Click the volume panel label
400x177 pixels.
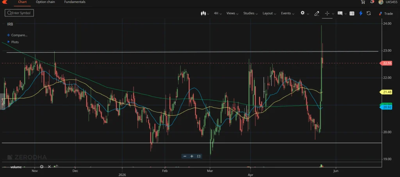16,167
